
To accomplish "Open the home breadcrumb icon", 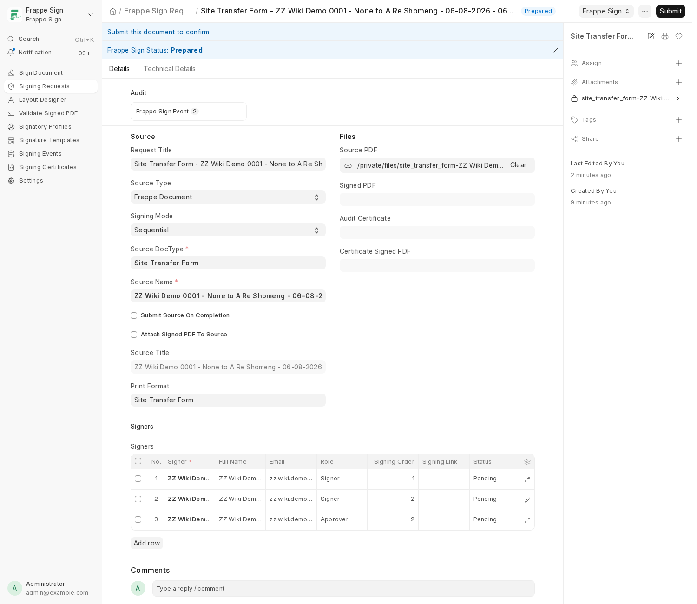I will 113,11.
